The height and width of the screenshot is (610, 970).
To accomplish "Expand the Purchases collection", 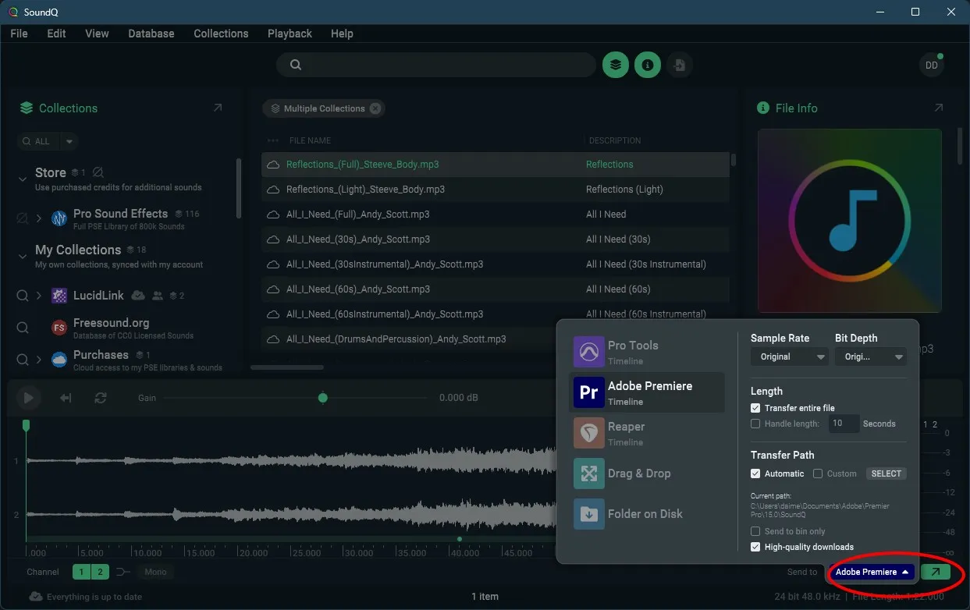I will click(39, 360).
